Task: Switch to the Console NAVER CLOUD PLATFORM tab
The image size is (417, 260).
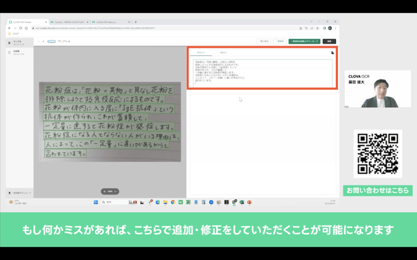Action: click(x=69, y=22)
